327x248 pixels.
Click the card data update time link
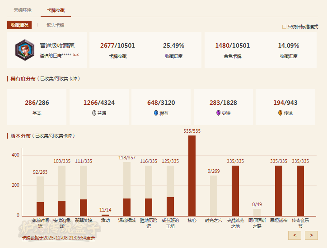59,238
